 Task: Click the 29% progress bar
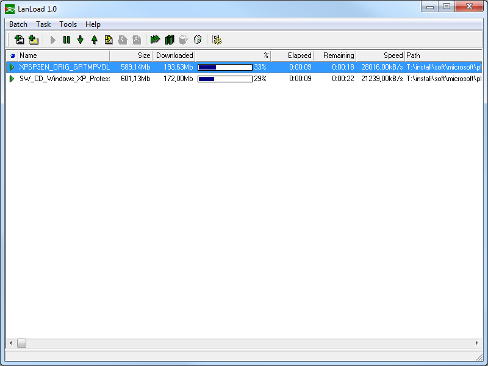pyautogui.click(x=225, y=79)
